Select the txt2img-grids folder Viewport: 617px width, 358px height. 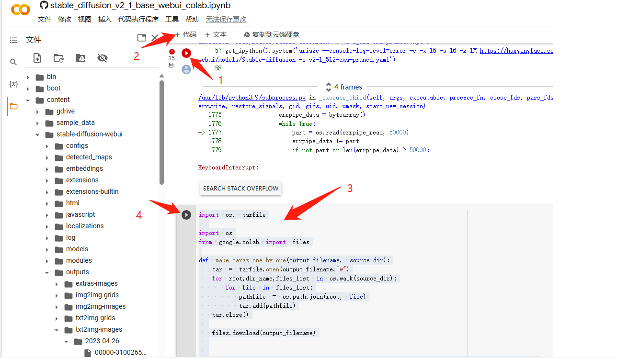95,318
